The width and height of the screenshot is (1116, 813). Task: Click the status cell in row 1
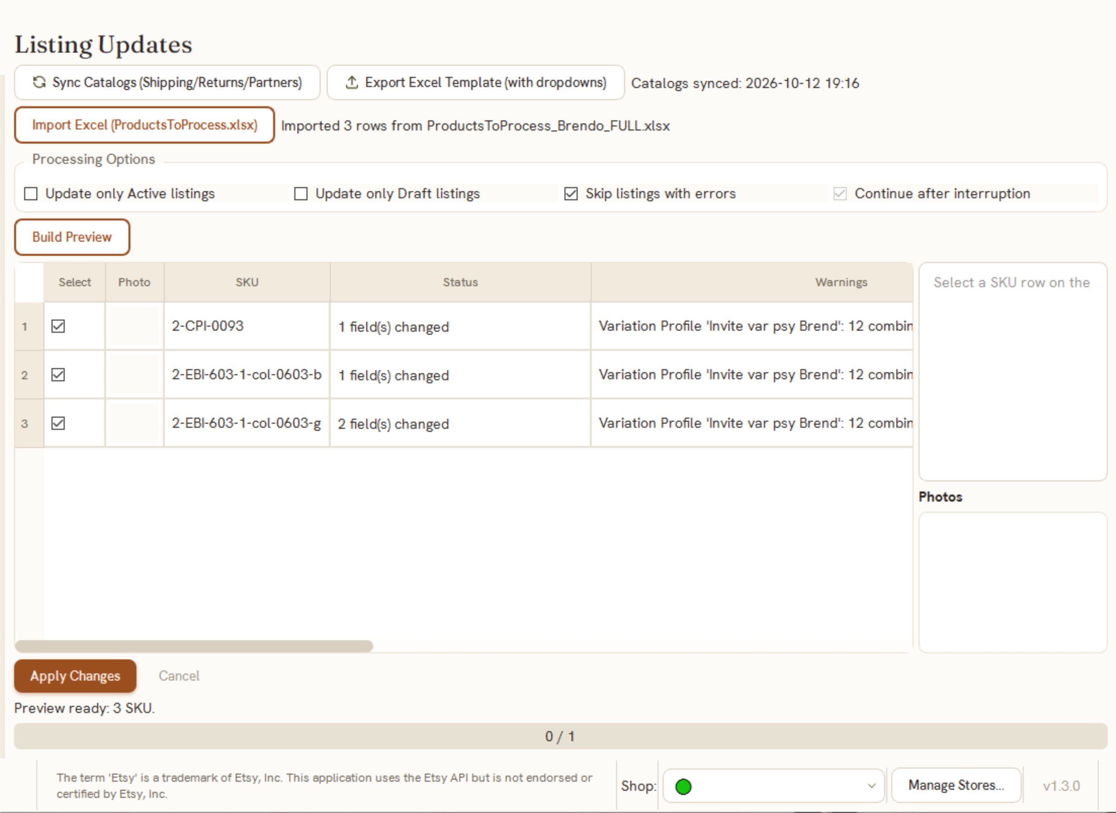click(461, 326)
